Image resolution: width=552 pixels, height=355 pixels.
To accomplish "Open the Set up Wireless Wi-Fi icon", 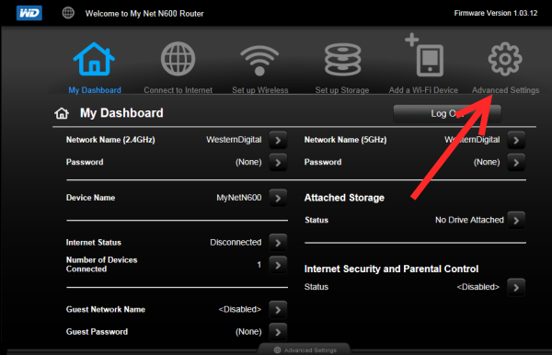I will click(259, 61).
